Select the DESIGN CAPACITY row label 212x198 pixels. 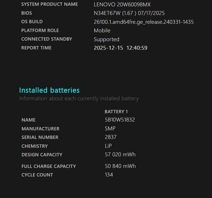coord(42,155)
